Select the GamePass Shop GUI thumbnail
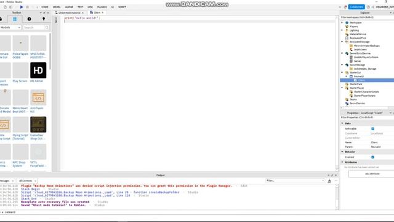The width and height of the screenshot is (394, 222). click(x=38, y=125)
